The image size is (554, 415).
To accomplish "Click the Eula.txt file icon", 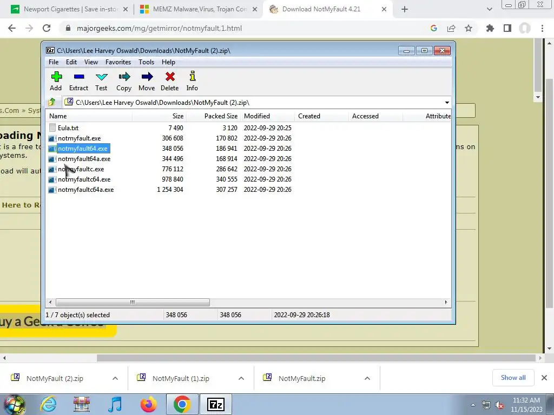I will pos(52,128).
